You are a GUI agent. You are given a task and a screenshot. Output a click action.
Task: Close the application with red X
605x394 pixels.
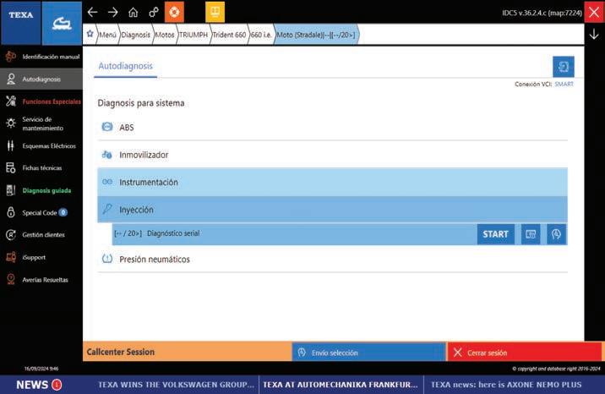tap(595, 12)
